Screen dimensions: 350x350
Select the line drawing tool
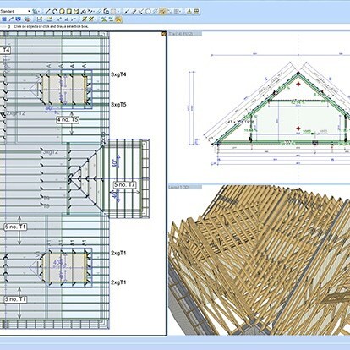click(47, 12)
